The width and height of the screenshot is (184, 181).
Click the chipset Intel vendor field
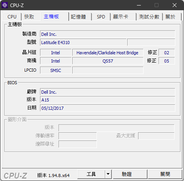coord(56,53)
